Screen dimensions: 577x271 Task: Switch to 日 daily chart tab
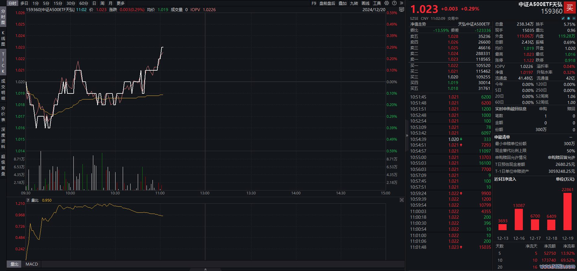click(x=94, y=3)
